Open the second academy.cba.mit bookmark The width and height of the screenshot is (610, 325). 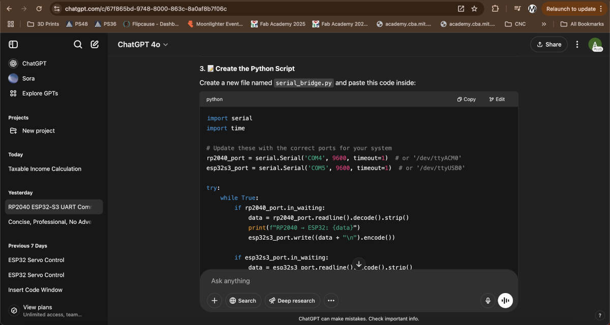(468, 24)
